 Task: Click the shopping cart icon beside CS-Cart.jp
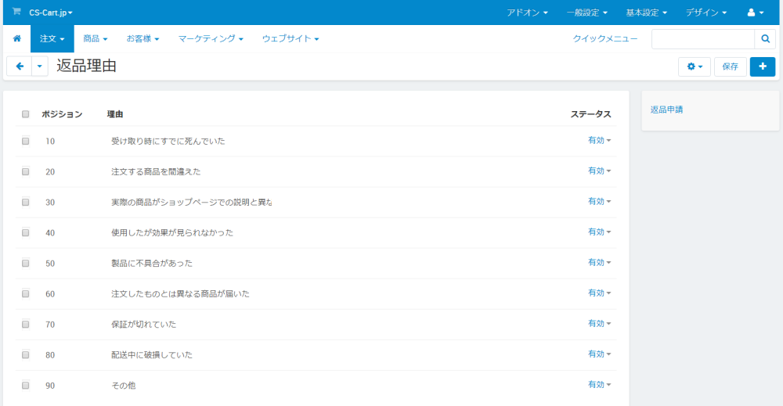(16, 12)
